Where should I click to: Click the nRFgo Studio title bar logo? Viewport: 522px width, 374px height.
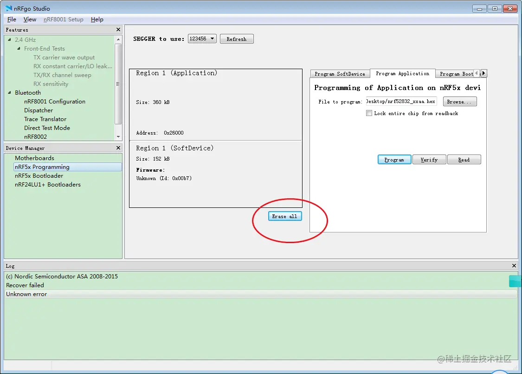9,8
